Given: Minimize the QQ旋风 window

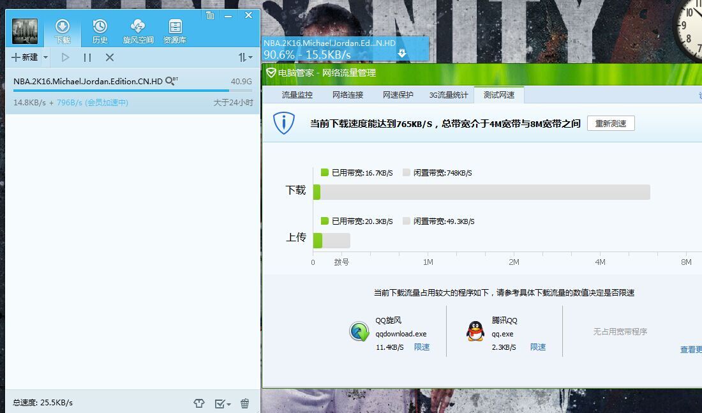Looking at the screenshot, I should click(x=228, y=16).
